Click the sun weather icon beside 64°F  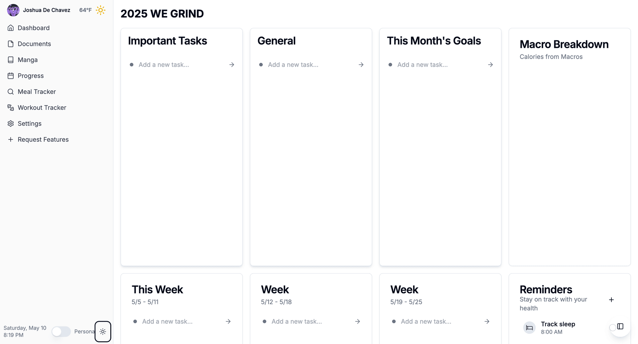100,10
